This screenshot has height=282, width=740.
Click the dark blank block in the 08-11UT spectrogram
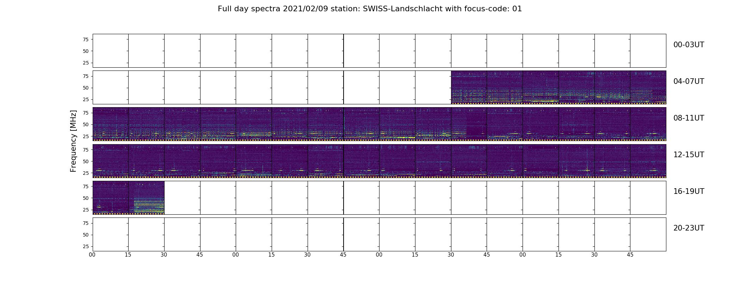[x=476, y=123]
